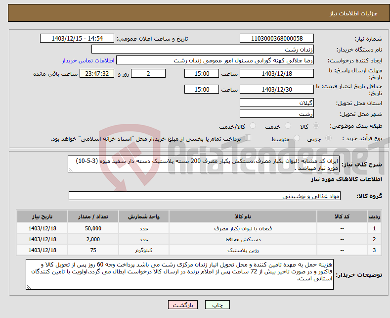Image resolution: width=390 pixels, height=318 pixels.
Task: Click the ردیف column header
Action: pyautogui.click(x=374, y=216)
